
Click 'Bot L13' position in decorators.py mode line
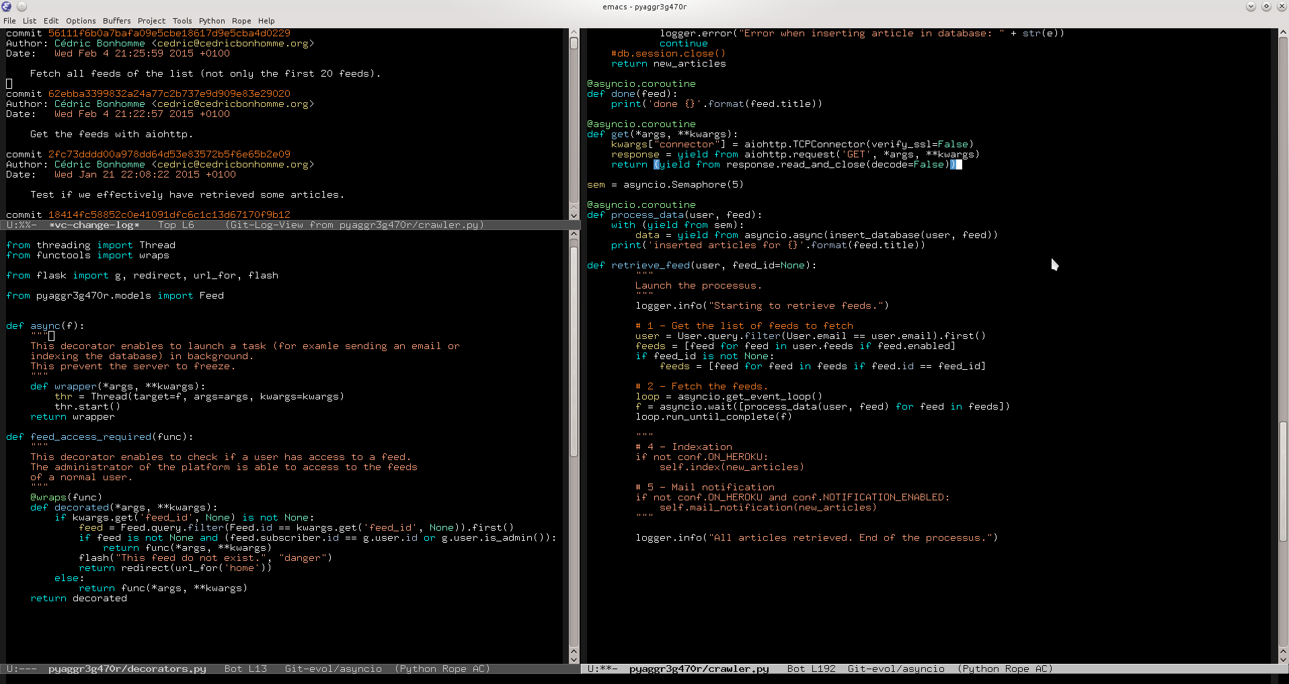click(x=245, y=669)
